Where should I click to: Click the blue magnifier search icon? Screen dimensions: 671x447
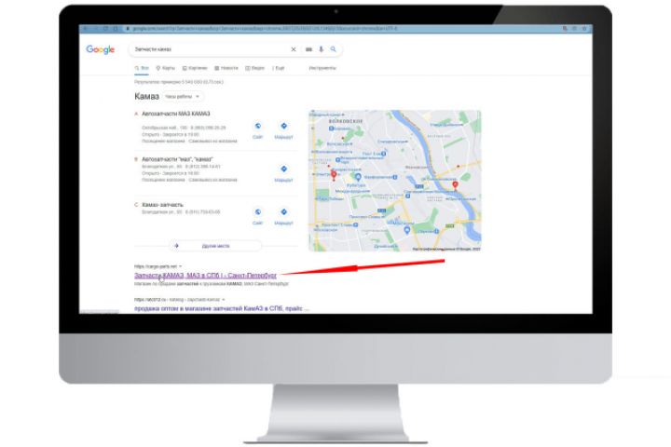point(333,49)
